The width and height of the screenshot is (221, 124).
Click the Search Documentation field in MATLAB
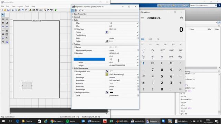203,6
